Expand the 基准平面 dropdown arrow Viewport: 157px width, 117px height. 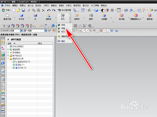[x=14, y=18]
